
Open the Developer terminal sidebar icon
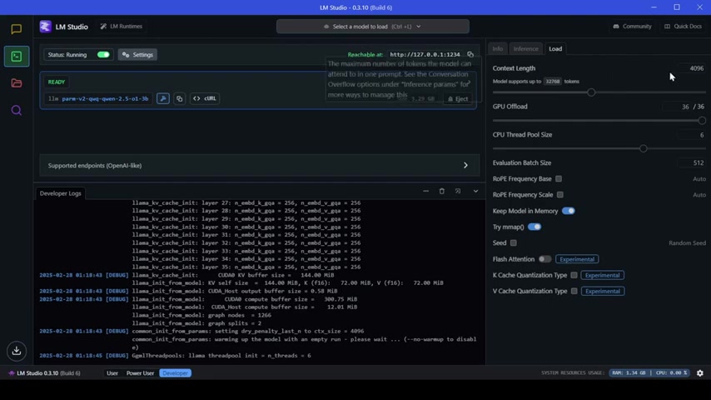tap(17, 57)
